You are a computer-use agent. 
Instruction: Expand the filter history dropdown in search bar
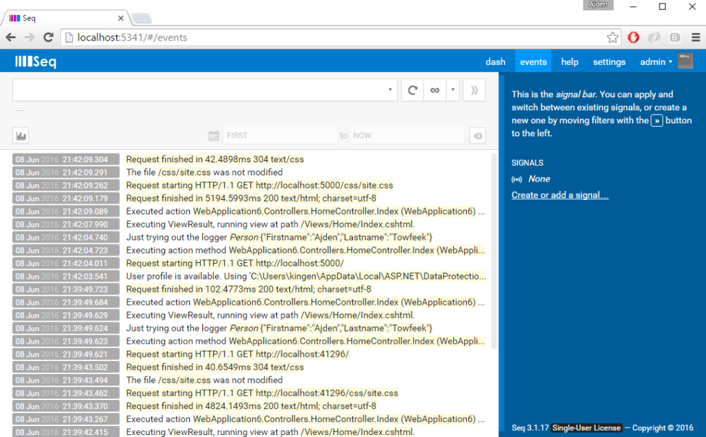coord(389,89)
